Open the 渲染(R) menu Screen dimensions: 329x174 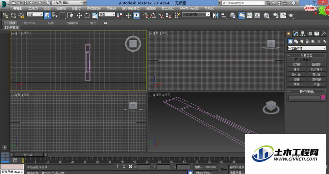click(151, 9)
